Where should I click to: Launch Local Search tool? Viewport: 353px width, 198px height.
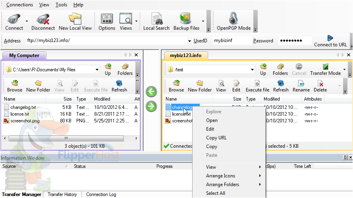pyautogui.click(x=156, y=19)
